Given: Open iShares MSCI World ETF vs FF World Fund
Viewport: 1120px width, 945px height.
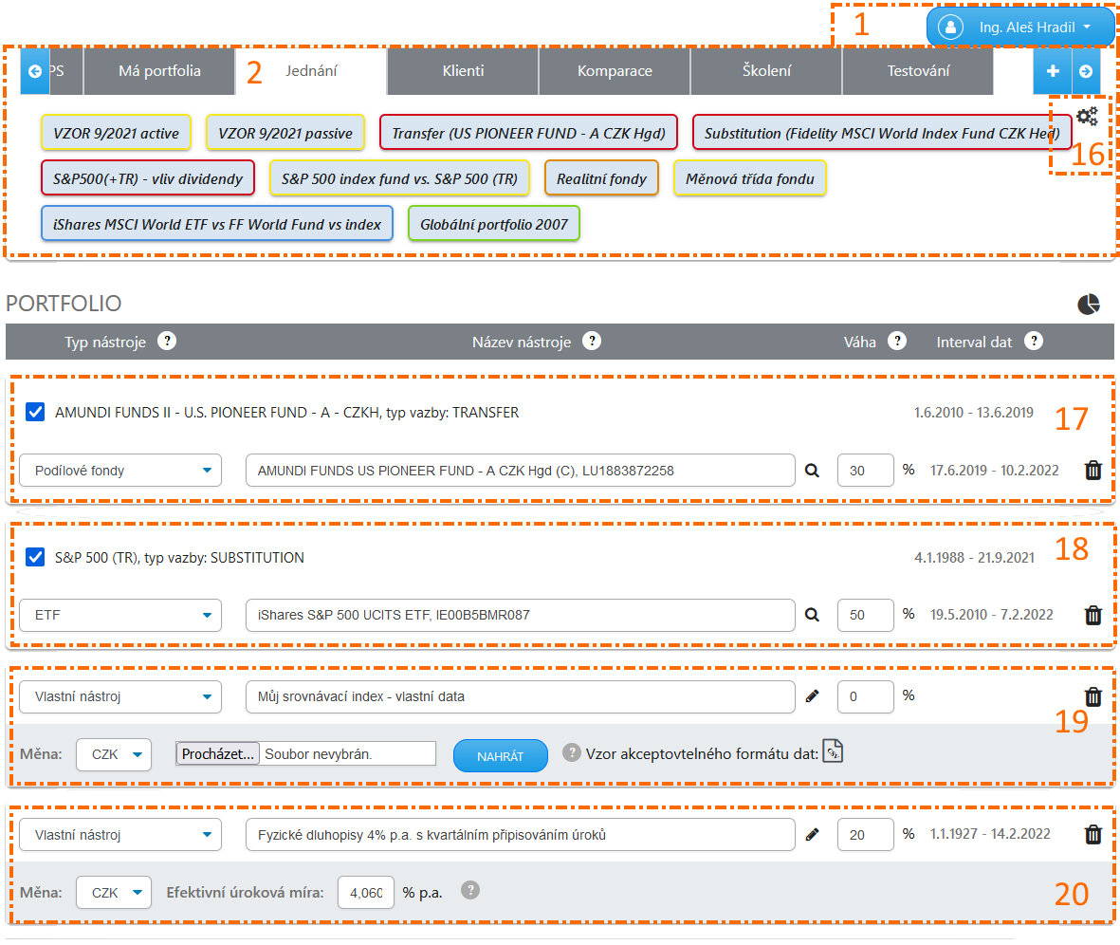Looking at the screenshot, I should click(x=217, y=224).
